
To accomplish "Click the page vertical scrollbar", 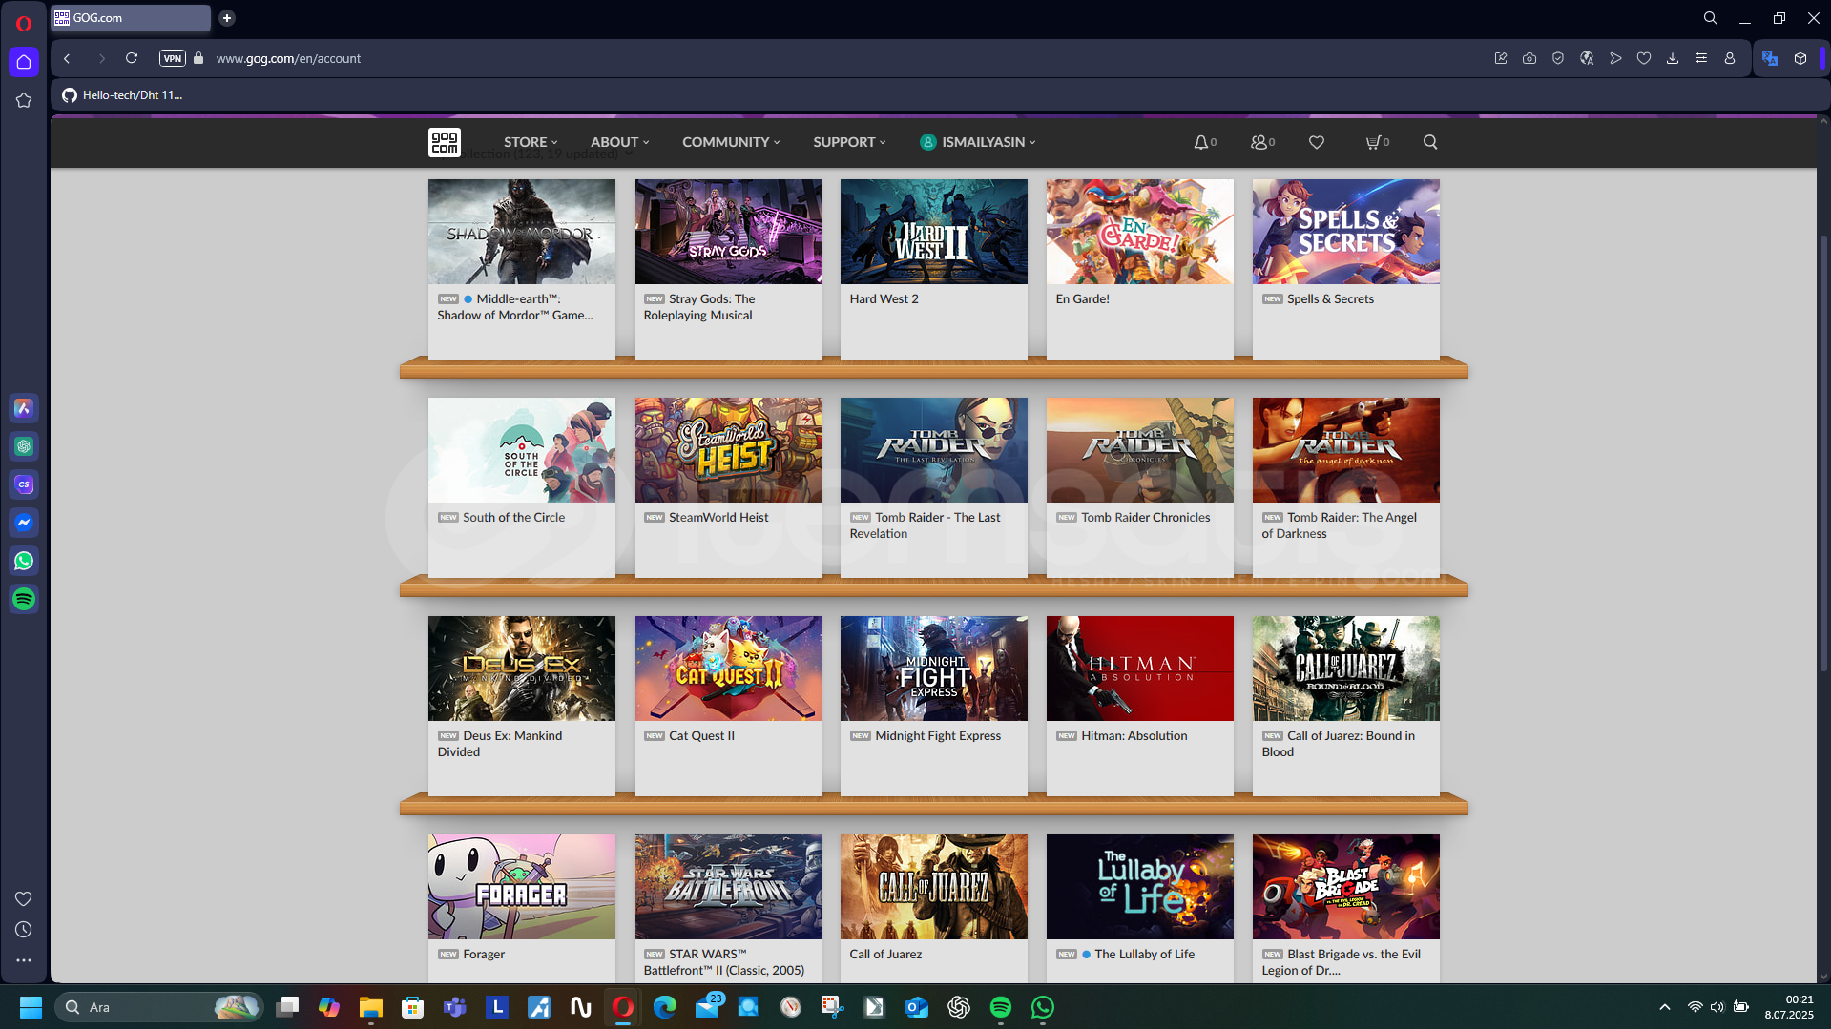I will point(1823,453).
